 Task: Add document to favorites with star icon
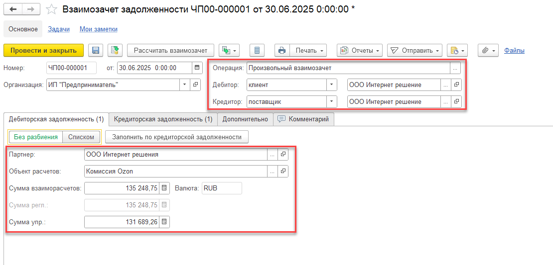point(51,9)
